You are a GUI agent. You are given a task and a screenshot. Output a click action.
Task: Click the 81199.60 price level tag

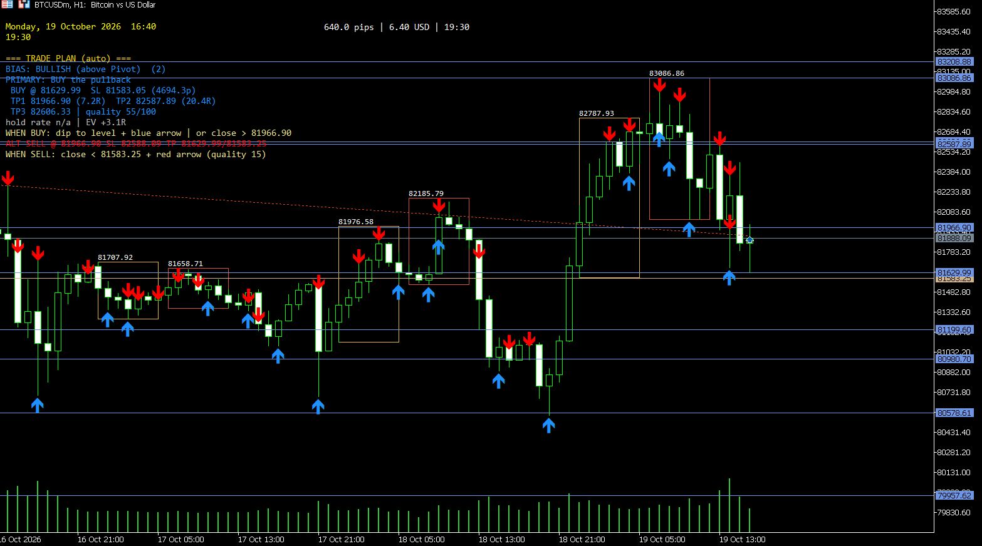(954, 329)
